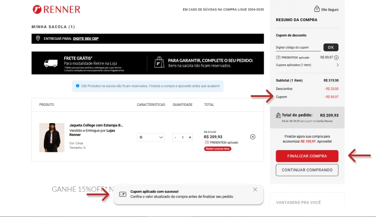
Task: Click the Descontos value - R$ 20,00
Action: click(331, 89)
